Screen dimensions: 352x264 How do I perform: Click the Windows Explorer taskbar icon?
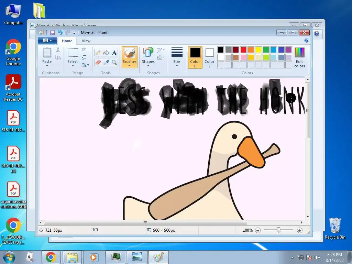(x=72, y=257)
